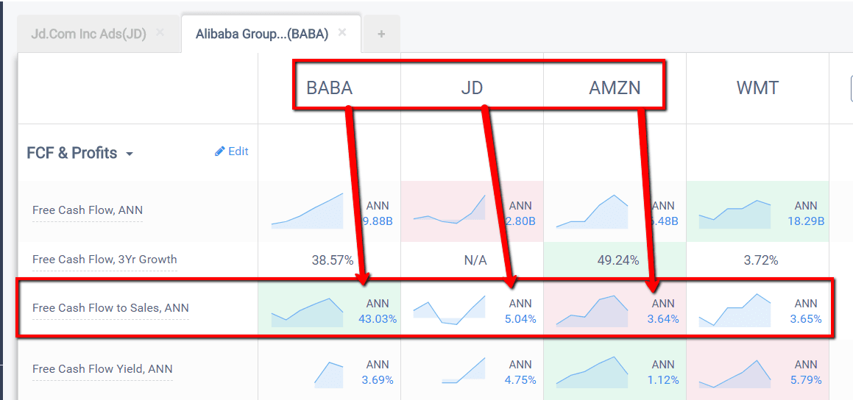Open WMT Free Cash Flow to Sales sparkline
Screen dimensions: 853x400
coord(735,311)
